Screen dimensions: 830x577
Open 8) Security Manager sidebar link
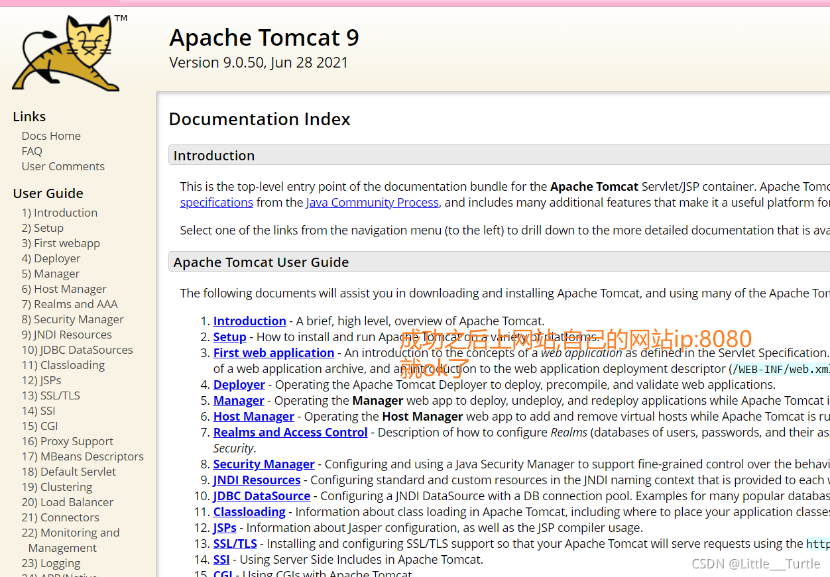point(73,319)
